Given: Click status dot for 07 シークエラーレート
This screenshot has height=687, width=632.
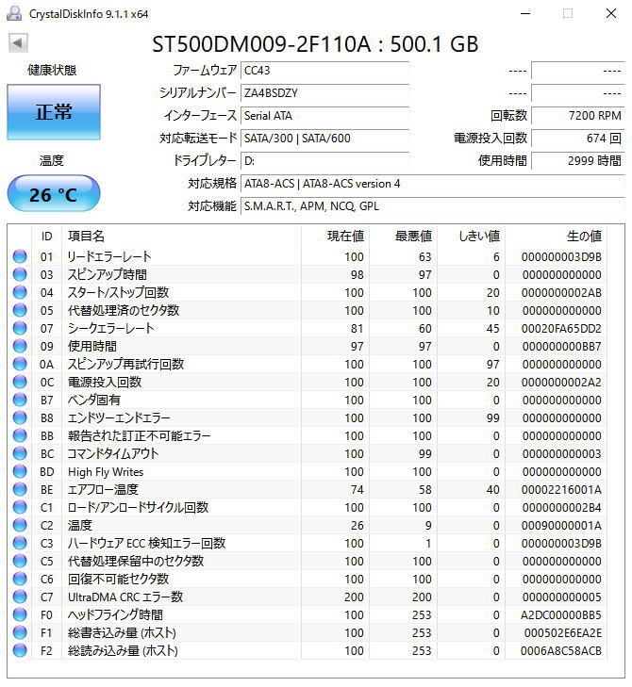Looking at the screenshot, I should tap(20, 328).
